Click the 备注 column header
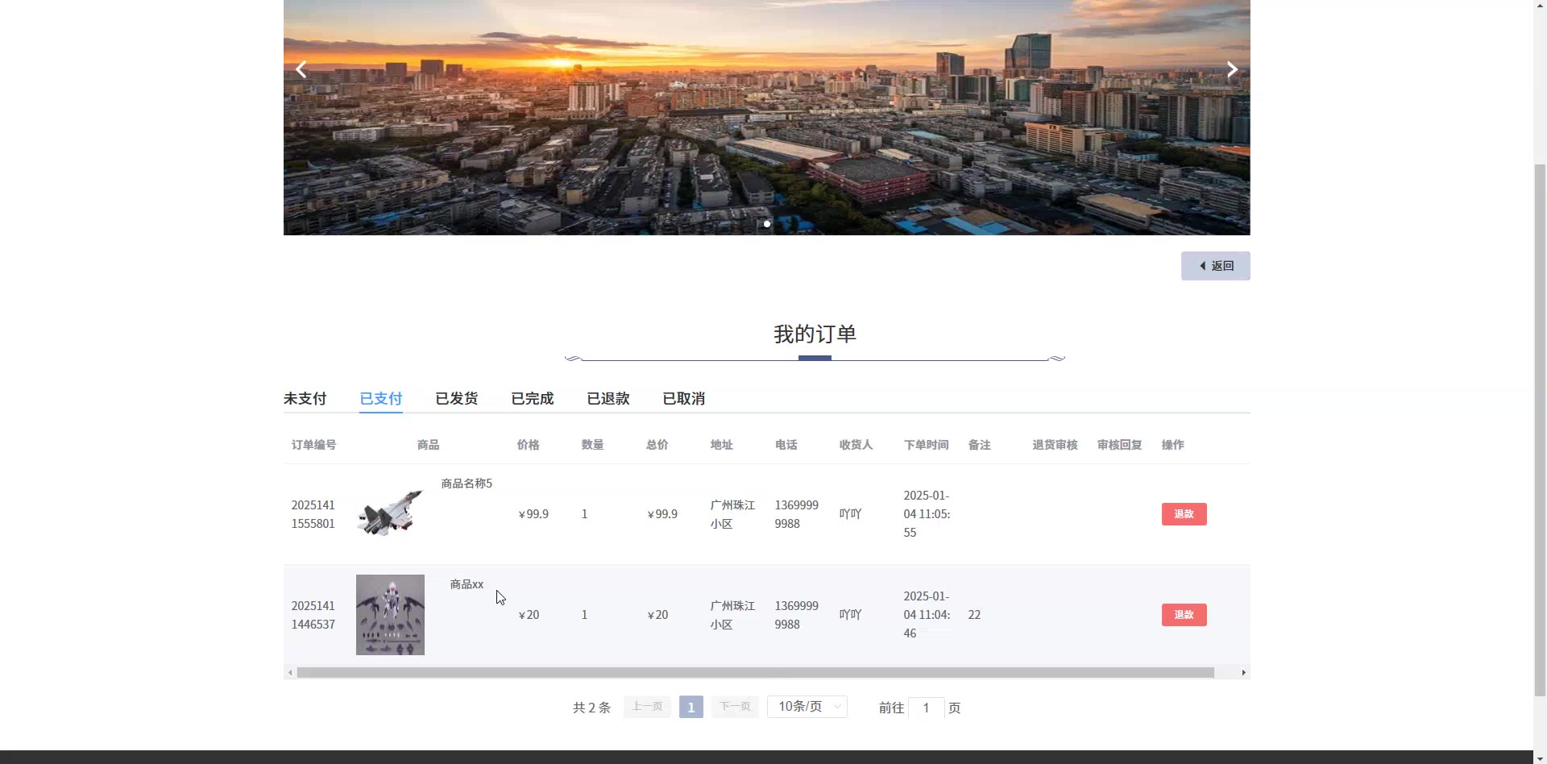Viewport: 1547px width, 764px height. click(x=980, y=445)
